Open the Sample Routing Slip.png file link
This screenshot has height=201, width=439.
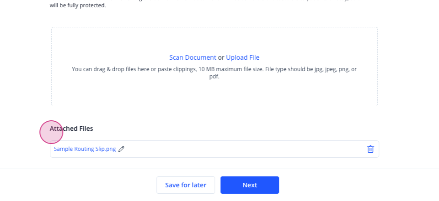pyautogui.click(x=85, y=149)
